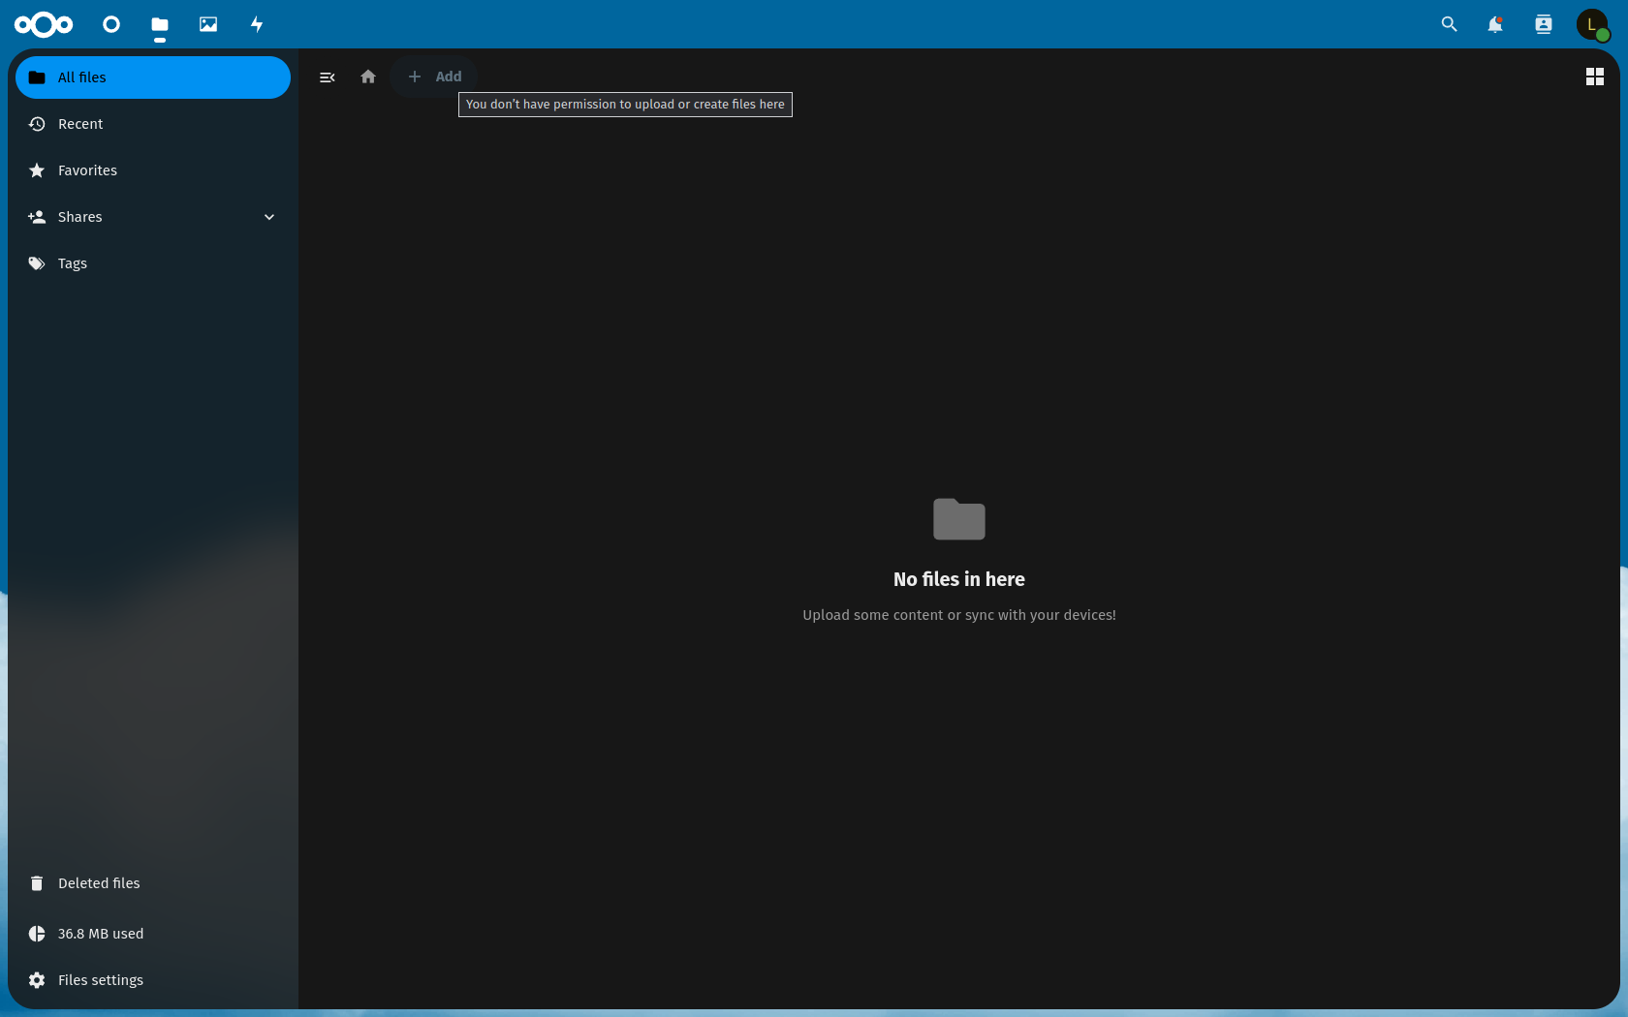This screenshot has width=1628, height=1017.
Task: Click the 36.8 MB used quota entry
Action: (153, 934)
